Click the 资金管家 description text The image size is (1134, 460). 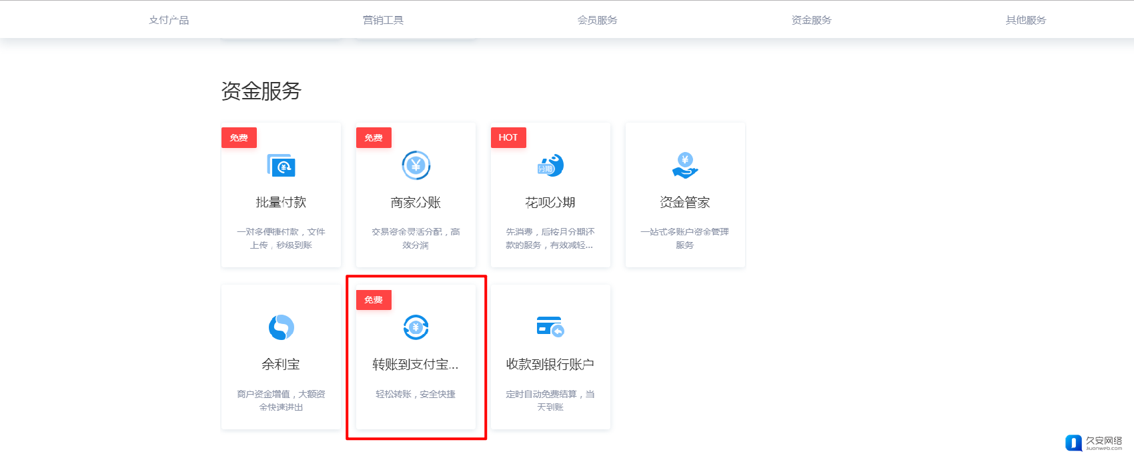click(685, 238)
